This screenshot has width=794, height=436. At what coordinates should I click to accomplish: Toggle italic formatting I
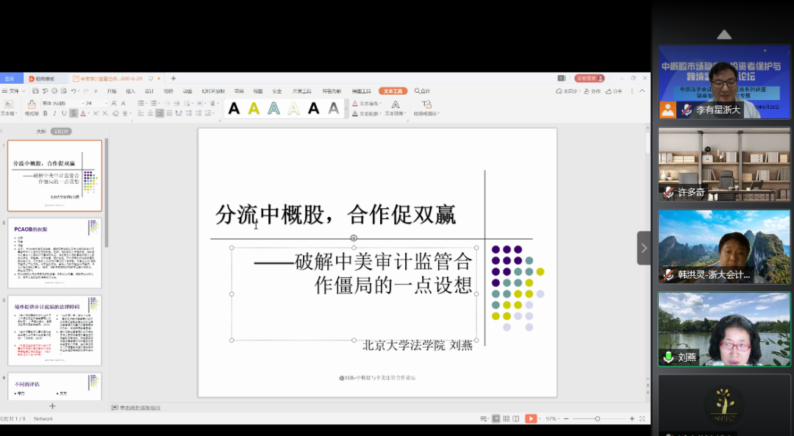point(54,113)
